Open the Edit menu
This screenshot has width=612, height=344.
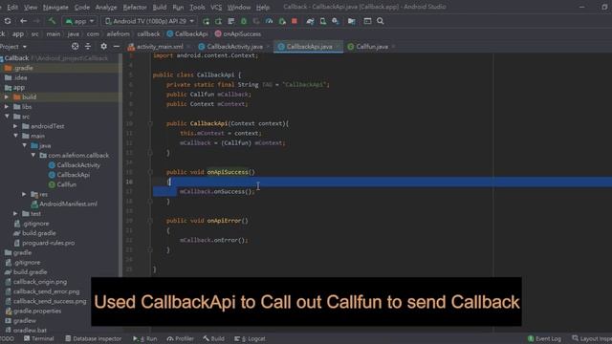(x=12, y=7)
